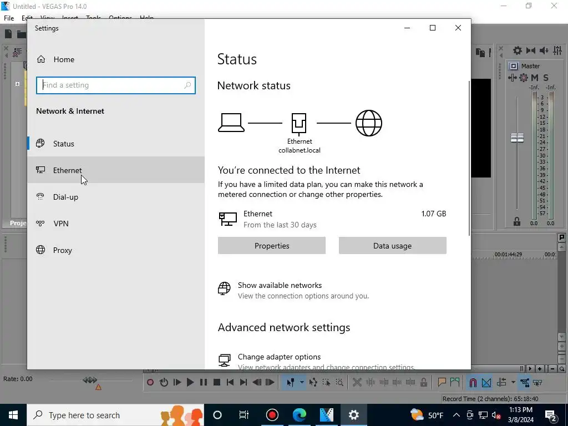Open the Master FX button beside Master
The height and width of the screenshot is (426, 568).
[x=514, y=66]
